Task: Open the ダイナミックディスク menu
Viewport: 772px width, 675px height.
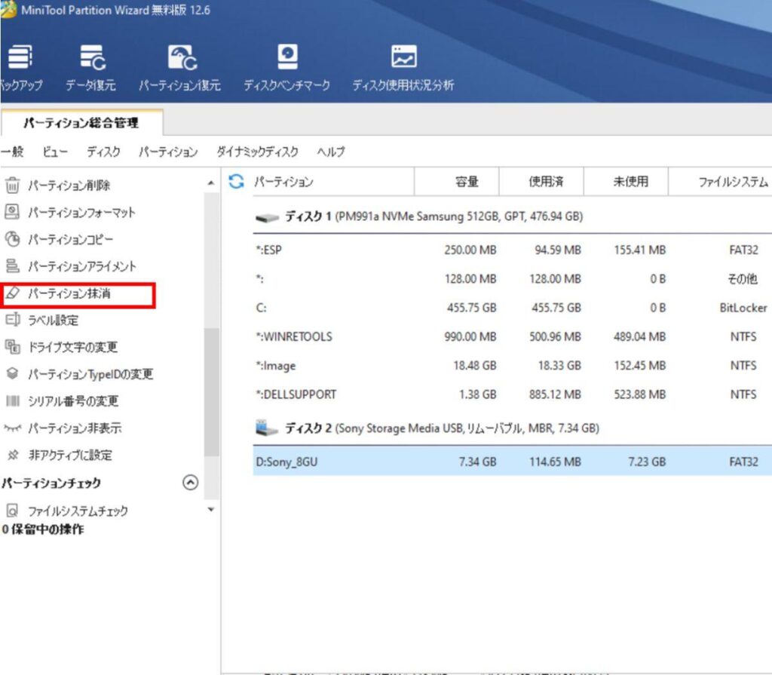Action: (258, 152)
